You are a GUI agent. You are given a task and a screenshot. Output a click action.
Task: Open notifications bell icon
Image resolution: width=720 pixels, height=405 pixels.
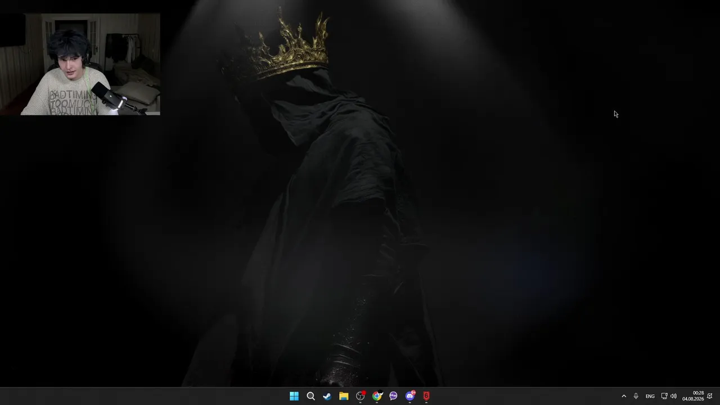pyautogui.click(x=710, y=396)
